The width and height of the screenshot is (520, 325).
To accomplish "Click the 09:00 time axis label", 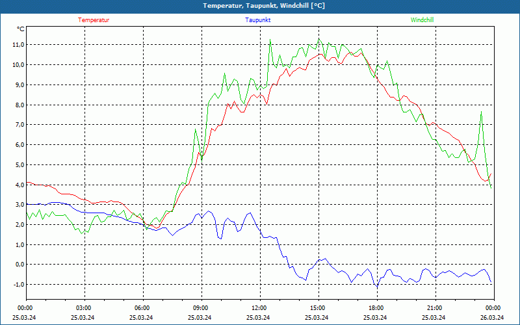I will click(200, 308).
